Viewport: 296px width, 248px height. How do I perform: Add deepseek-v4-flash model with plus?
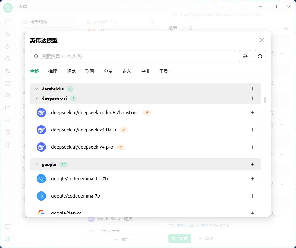click(x=253, y=130)
